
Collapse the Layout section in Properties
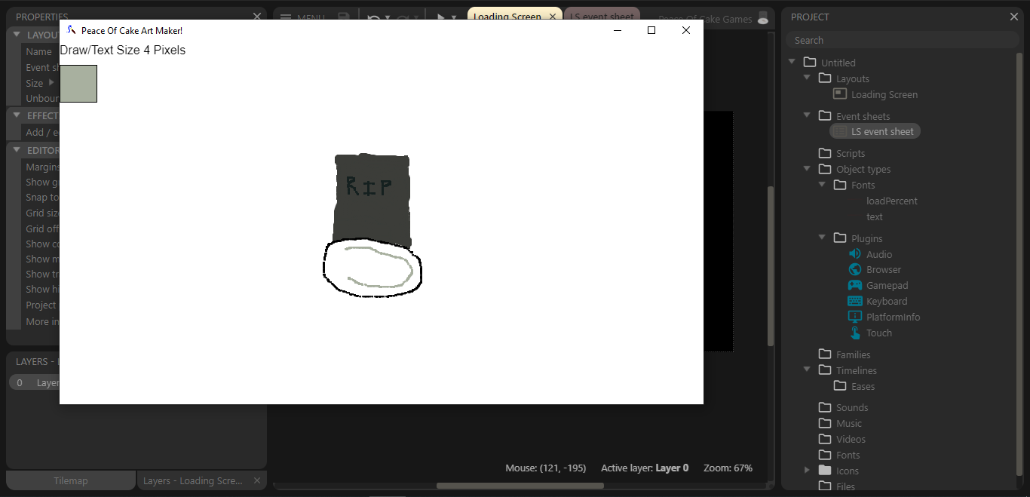(17, 35)
